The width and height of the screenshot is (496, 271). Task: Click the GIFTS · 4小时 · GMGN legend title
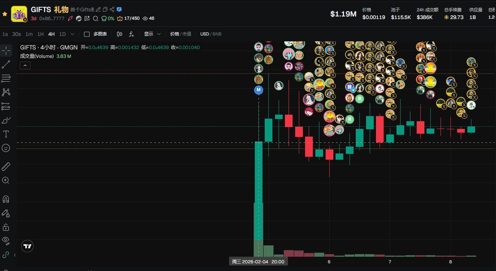pos(49,47)
